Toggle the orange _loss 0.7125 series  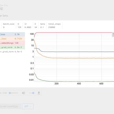(12, 39)
